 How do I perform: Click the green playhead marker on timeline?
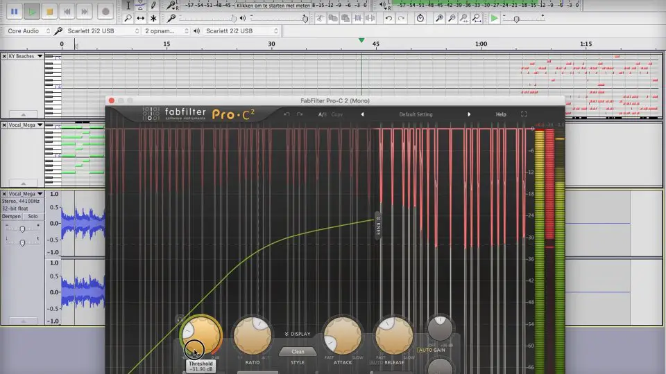click(x=361, y=40)
